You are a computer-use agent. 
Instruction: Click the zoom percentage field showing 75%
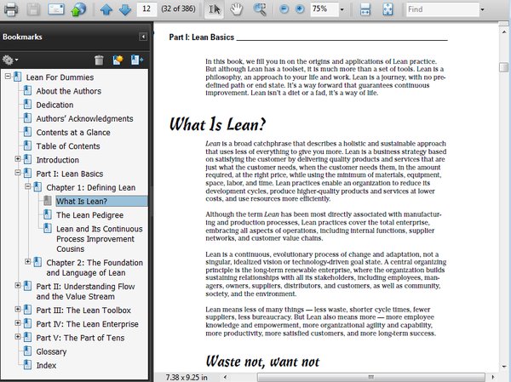coord(324,9)
